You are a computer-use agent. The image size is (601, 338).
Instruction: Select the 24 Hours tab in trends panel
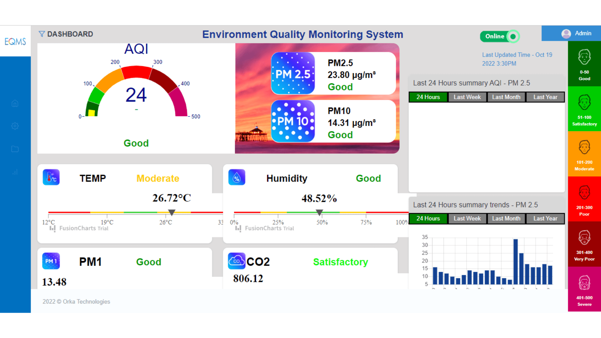428,218
